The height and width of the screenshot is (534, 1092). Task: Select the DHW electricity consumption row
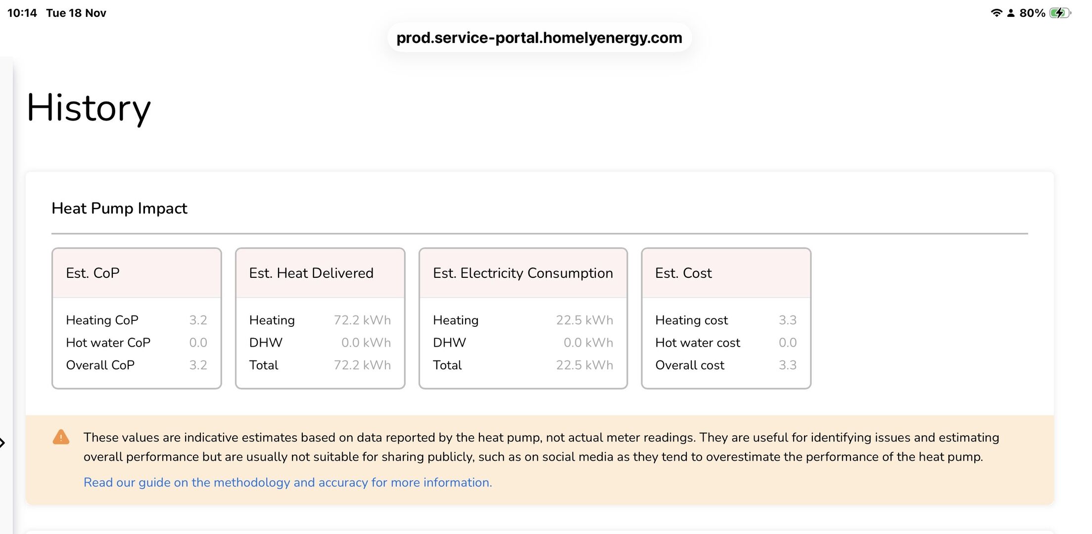pos(522,342)
